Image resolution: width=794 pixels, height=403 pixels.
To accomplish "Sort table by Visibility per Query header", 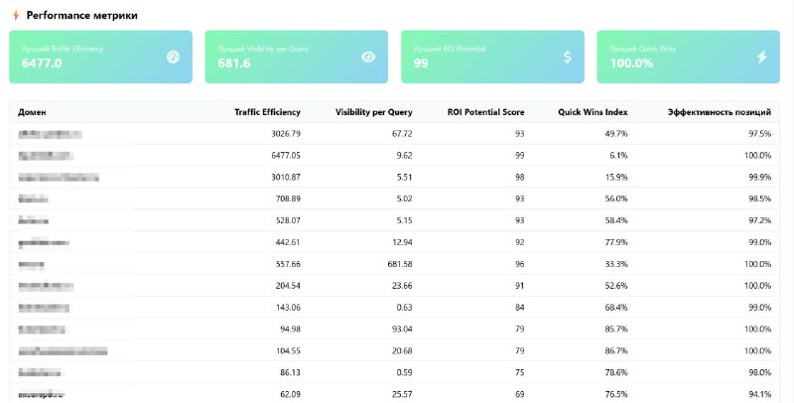I will [x=374, y=112].
